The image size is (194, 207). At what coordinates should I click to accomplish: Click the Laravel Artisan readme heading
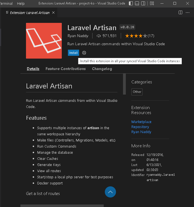click(49, 86)
